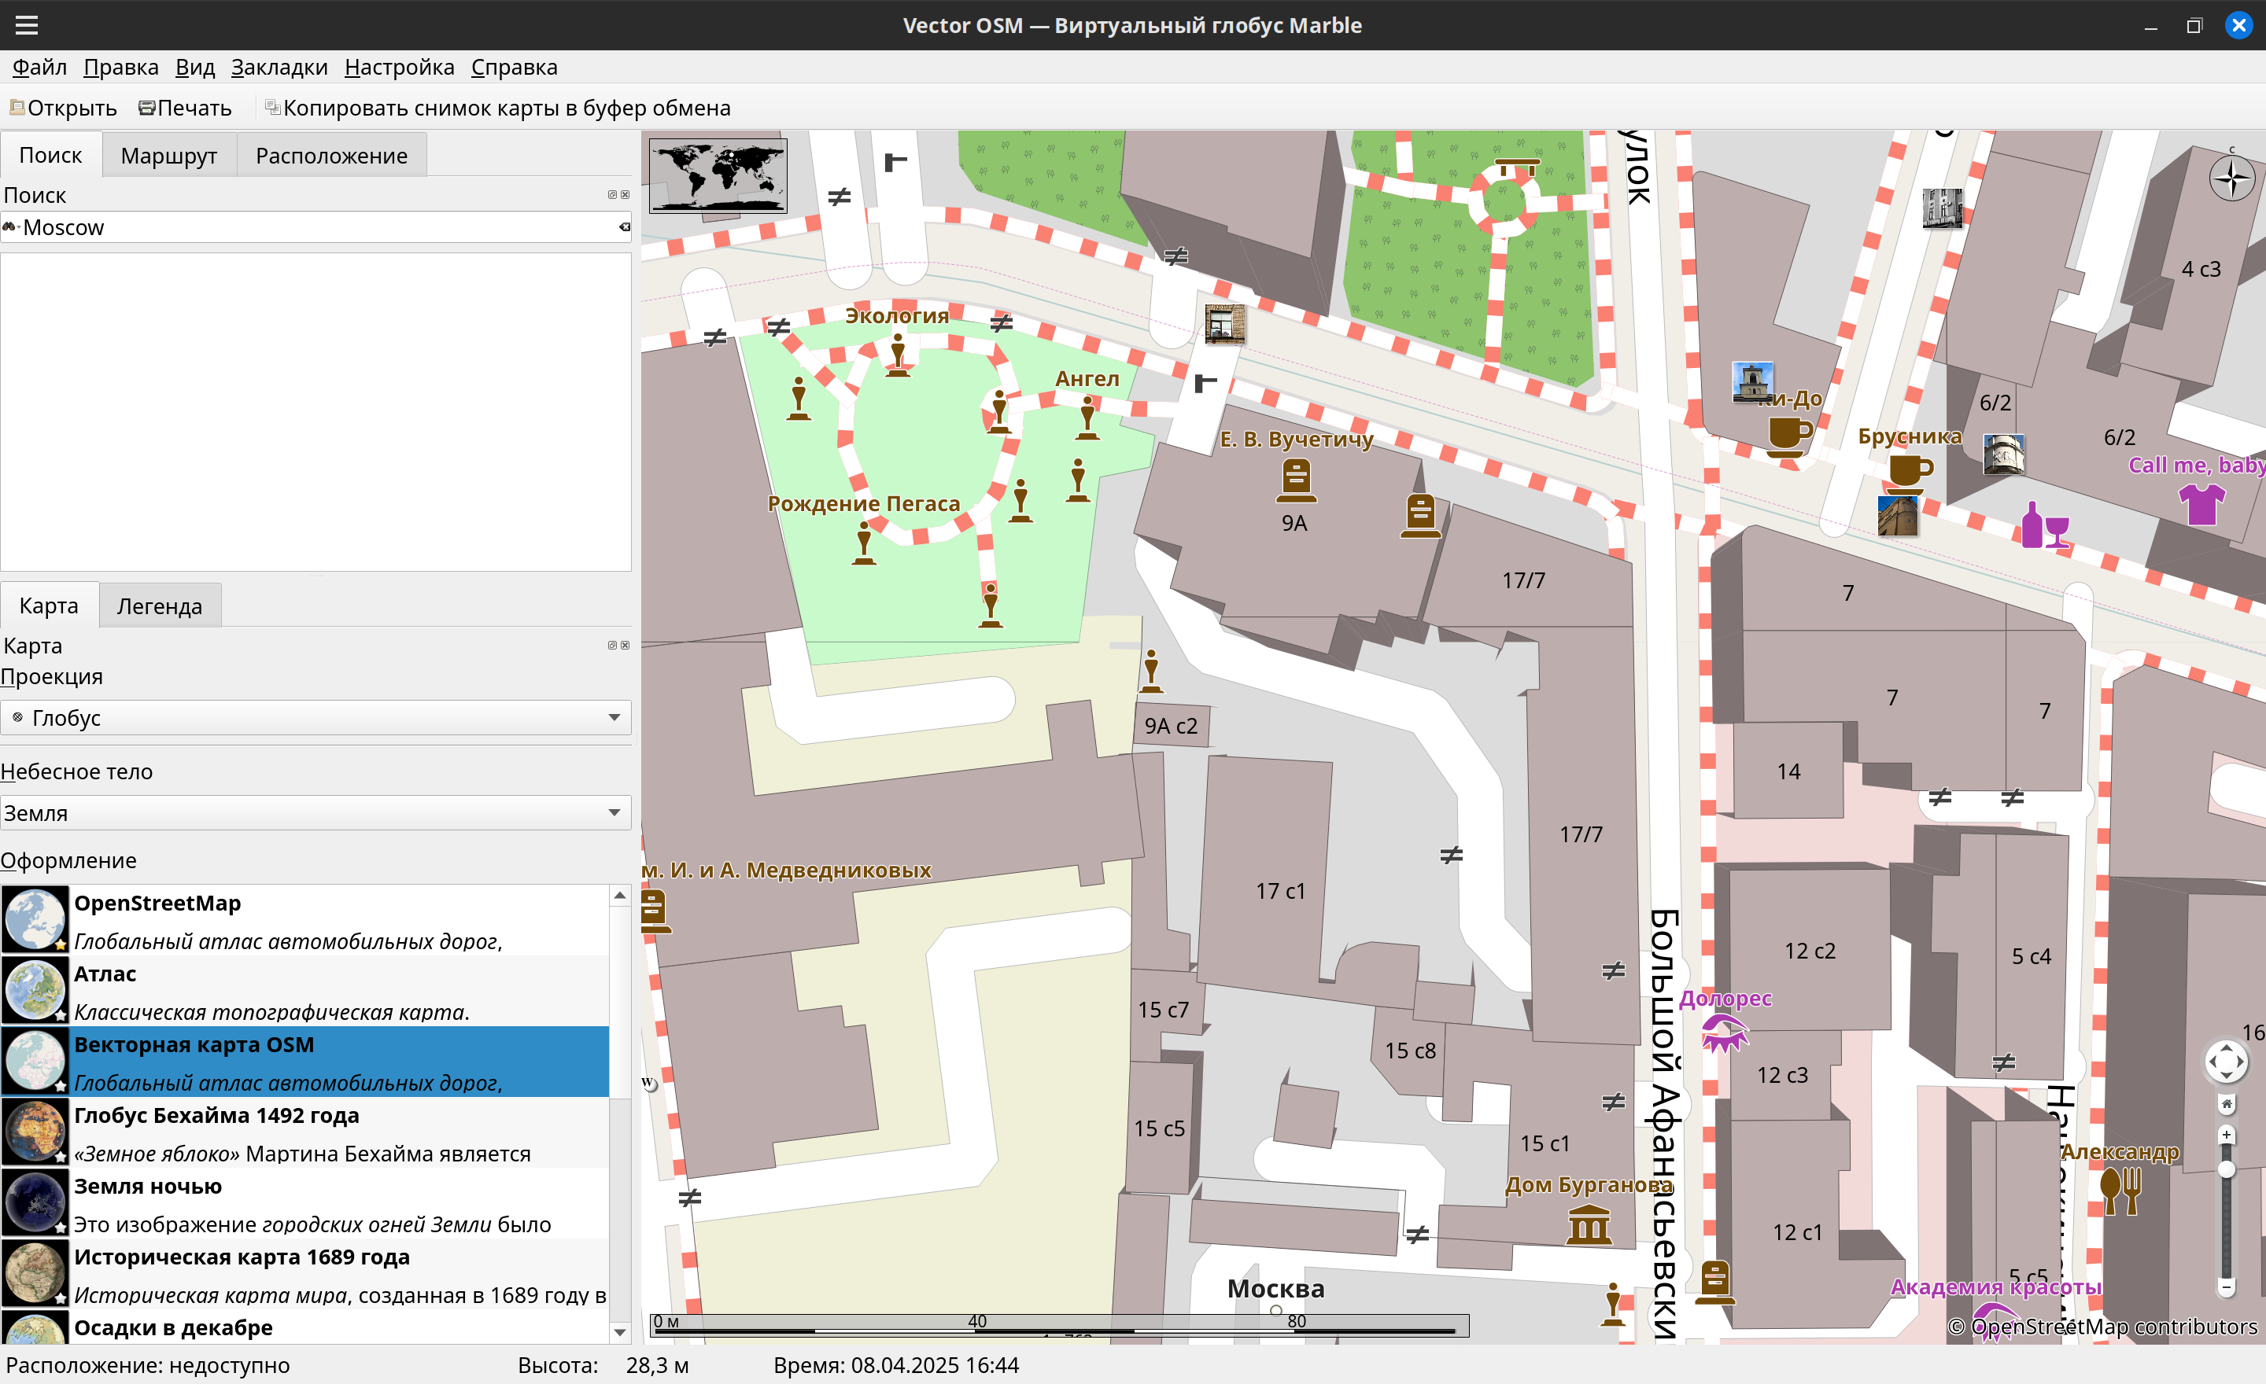2266x1384 pixels.
Task: Click the Печать toolbar button
Action: tap(185, 108)
